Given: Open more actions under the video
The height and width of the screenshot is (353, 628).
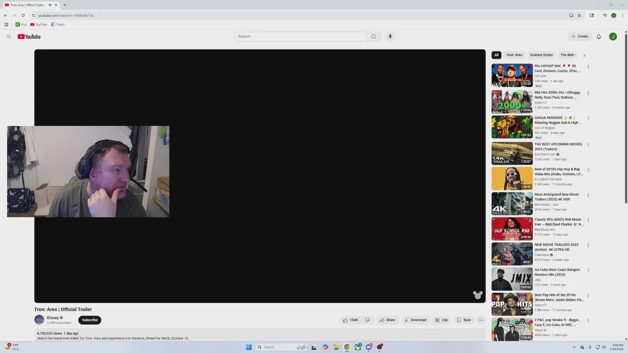Looking at the screenshot, I should click(x=481, y=320).
